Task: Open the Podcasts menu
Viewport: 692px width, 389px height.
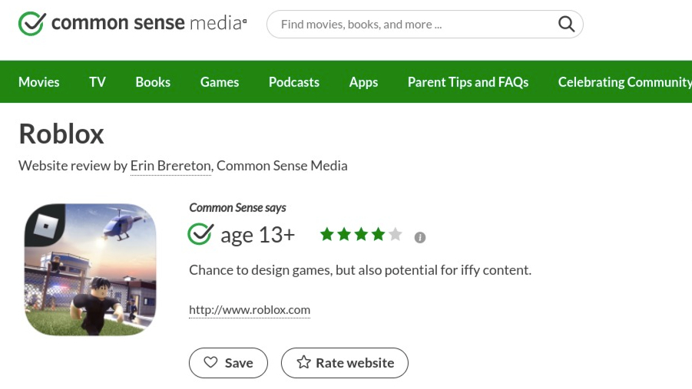Action: click(x=294, y=82)
